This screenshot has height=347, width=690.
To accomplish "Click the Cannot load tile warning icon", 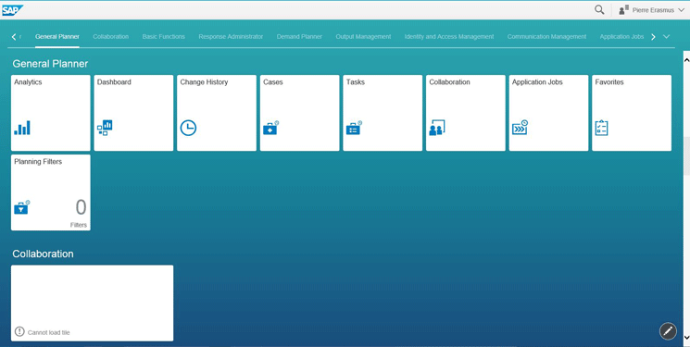I will pyautogui.click(x=19, y=331).
